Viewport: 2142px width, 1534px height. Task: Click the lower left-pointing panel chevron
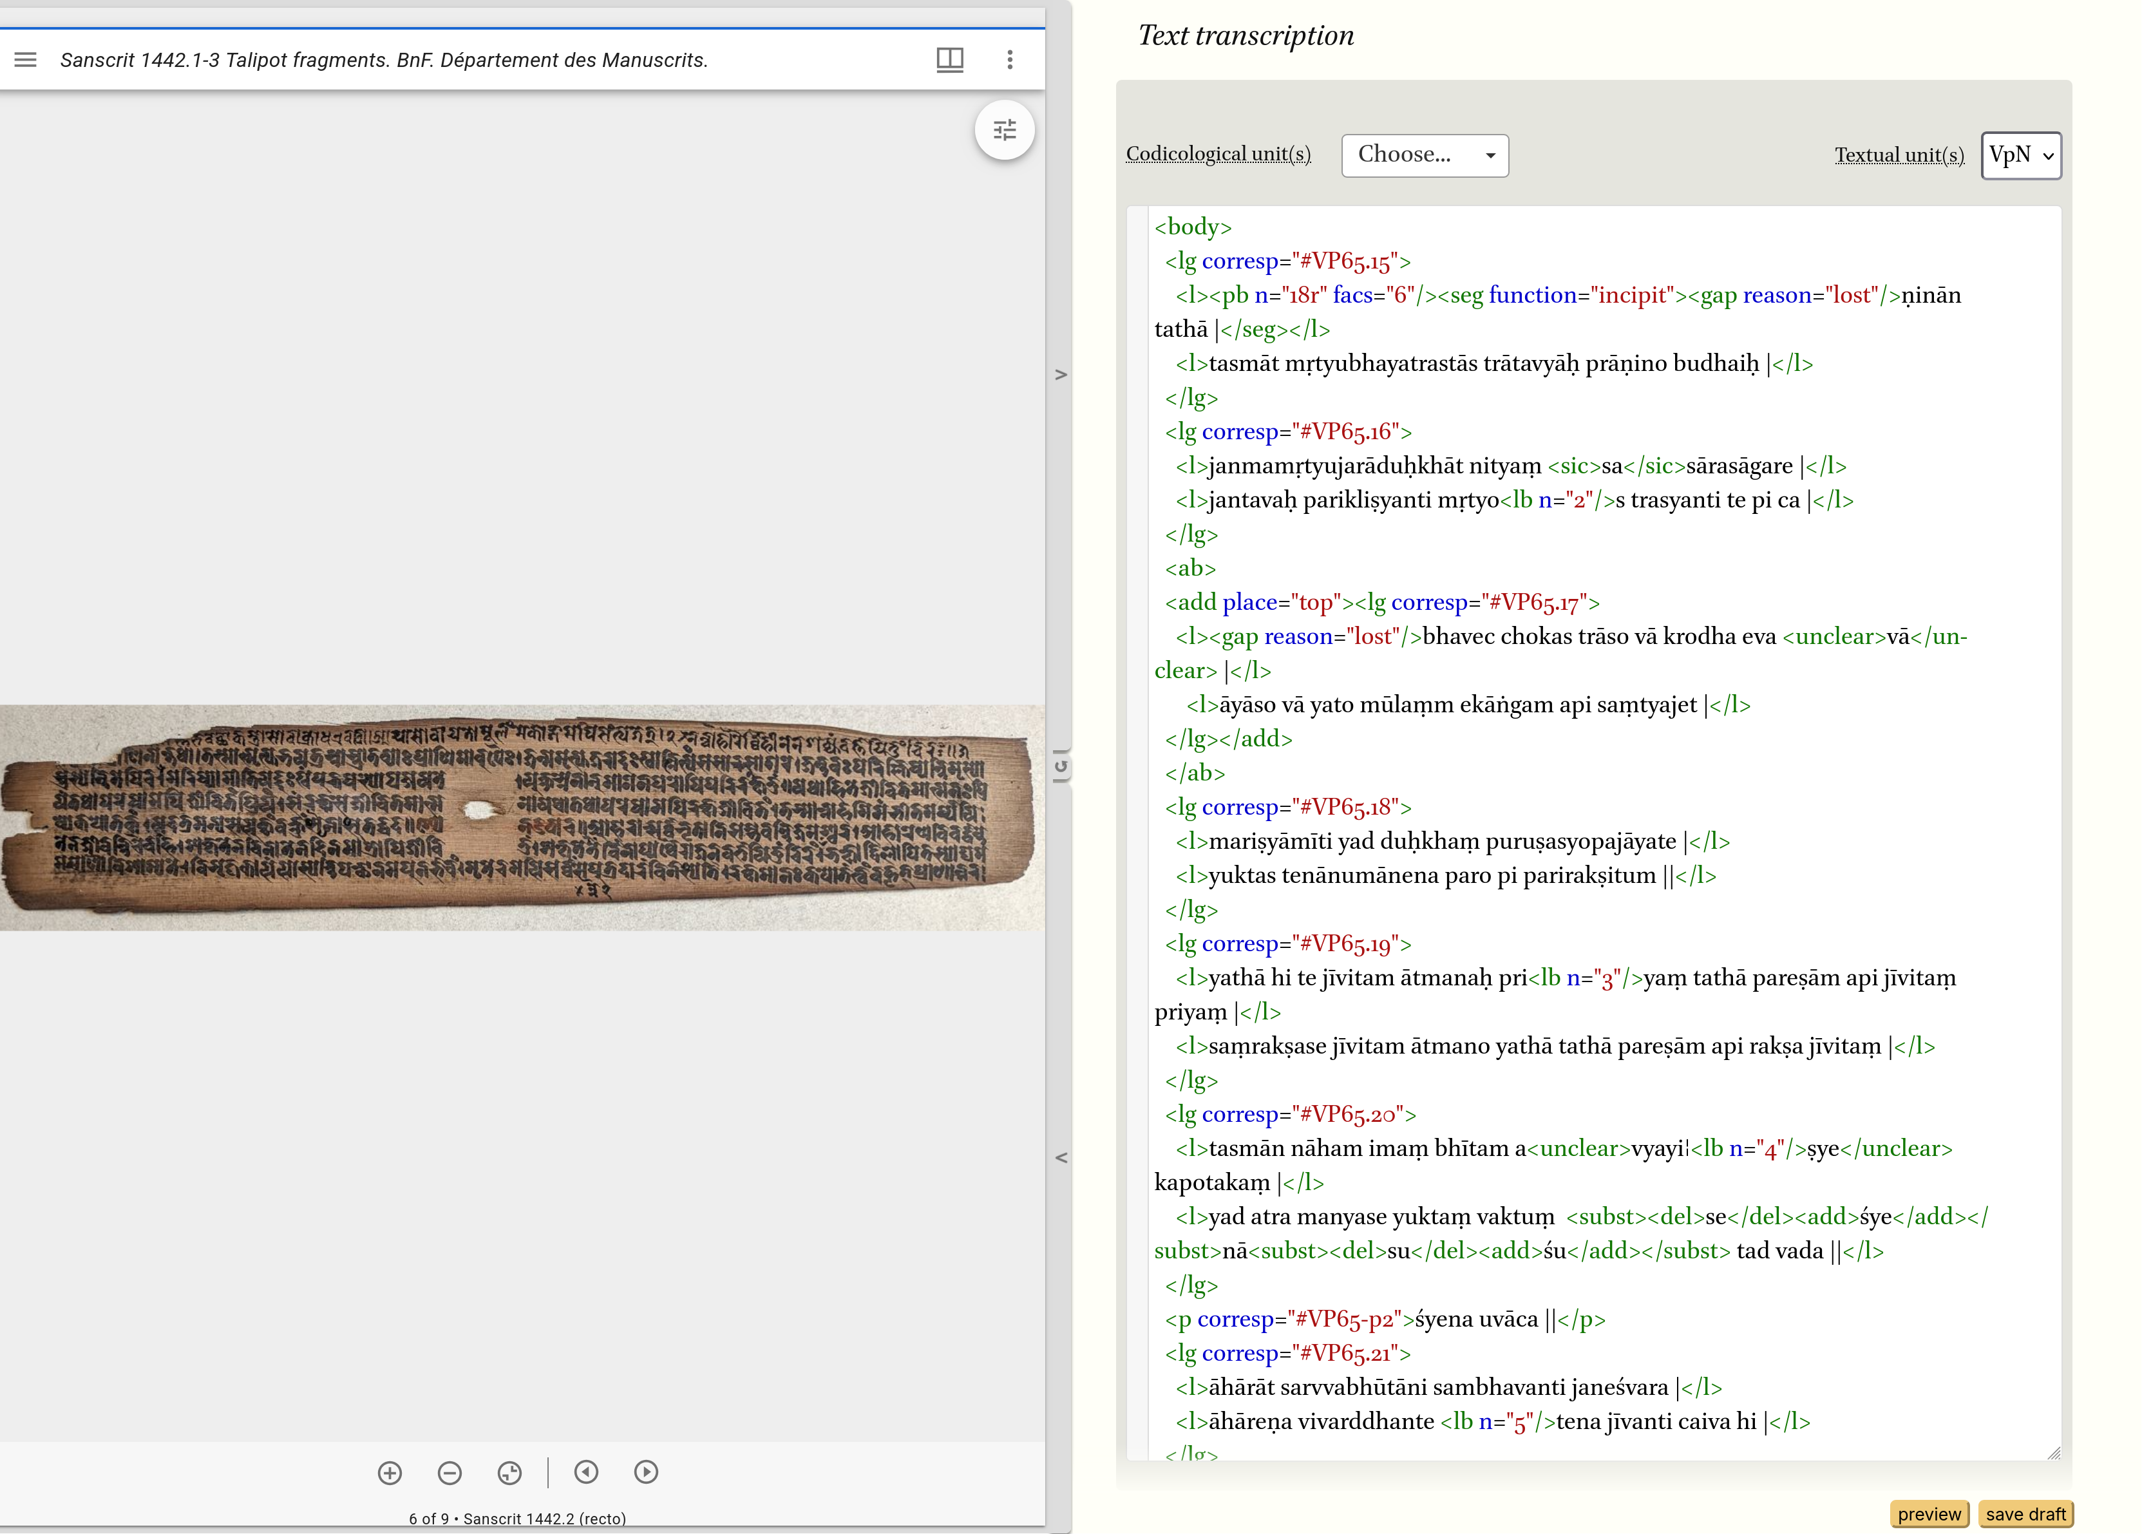pyautogui.click(x=1061, y=1157)
